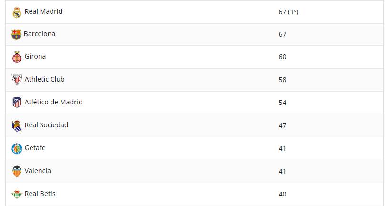Open the Valencia team name link
388x206 pixels.
point(38,171)
